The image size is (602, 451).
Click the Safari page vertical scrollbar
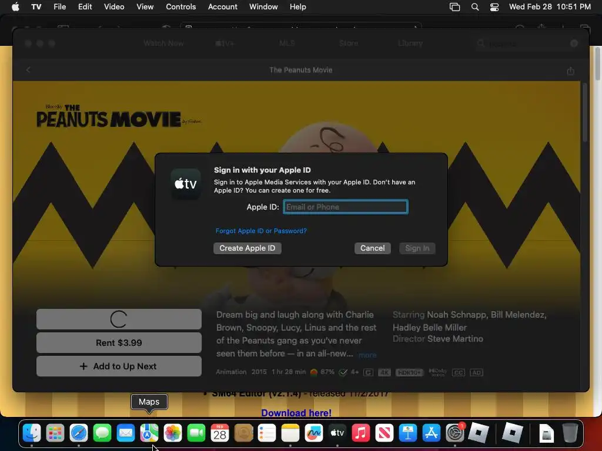coord(598,63)
